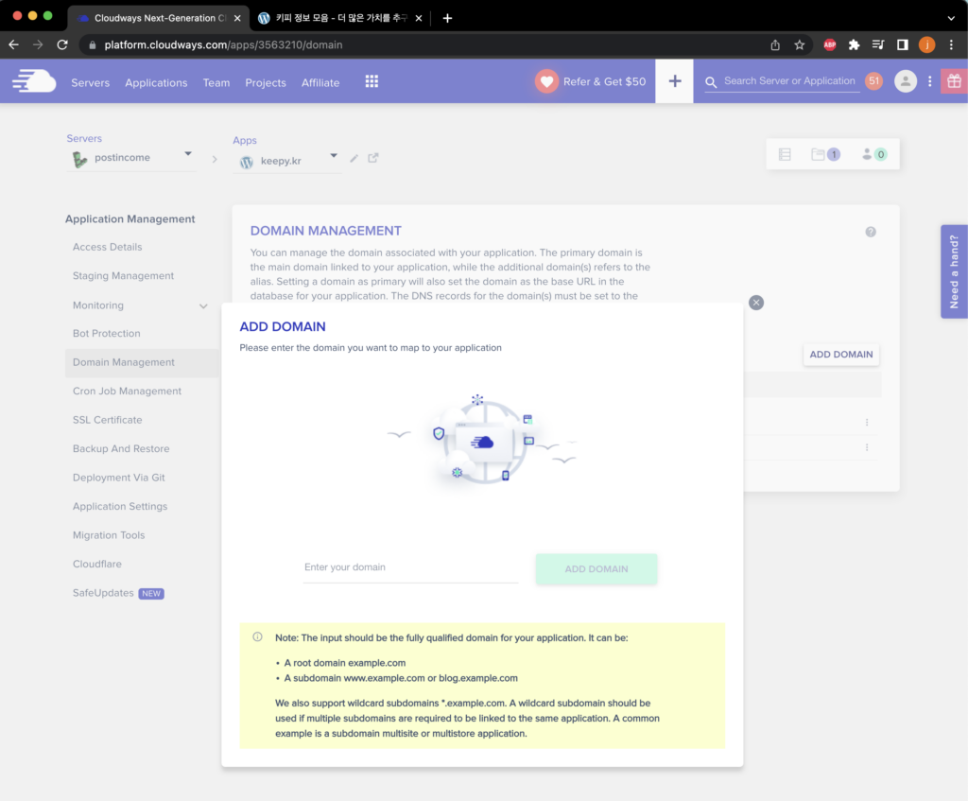Open Deployment Via Git in sidebar
This screenshot has height=801, width=968.
[118, 478]
